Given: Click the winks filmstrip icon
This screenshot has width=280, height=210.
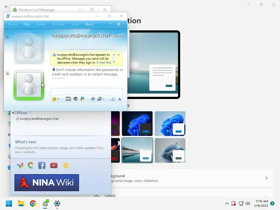Looking at the screenshot, I should tap(68, 99).
